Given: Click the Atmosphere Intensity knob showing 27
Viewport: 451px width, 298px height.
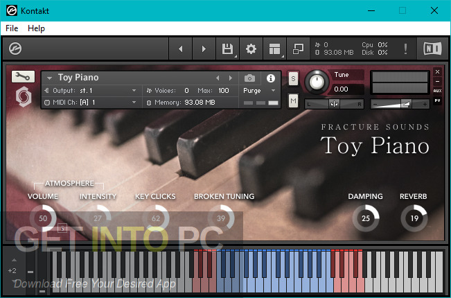Looking at the screenshot, I should (x=98, y=218).
